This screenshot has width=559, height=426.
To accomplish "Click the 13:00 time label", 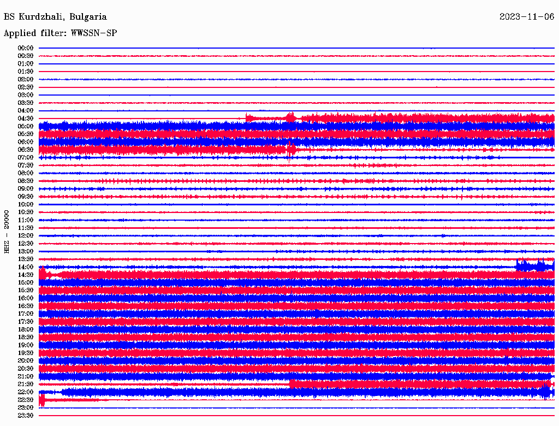I will pos(26,251).
